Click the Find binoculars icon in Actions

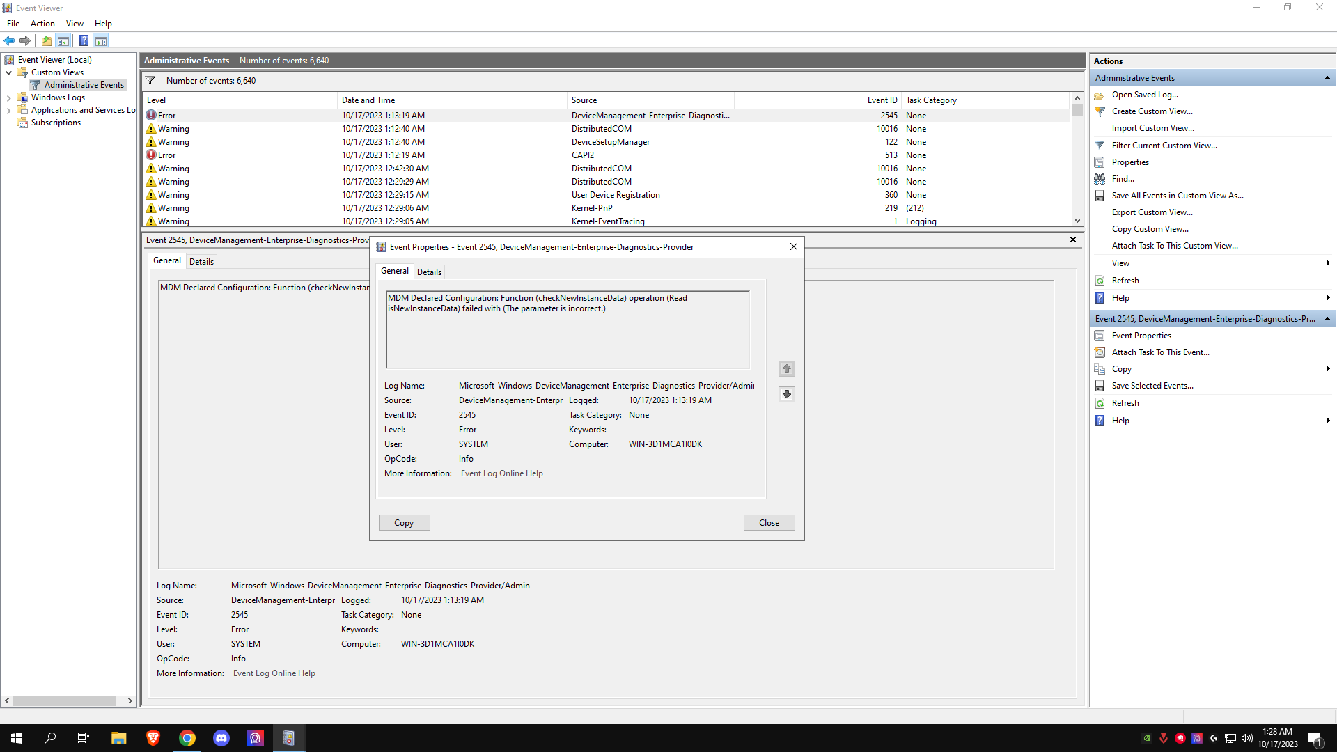[1100, 179]
